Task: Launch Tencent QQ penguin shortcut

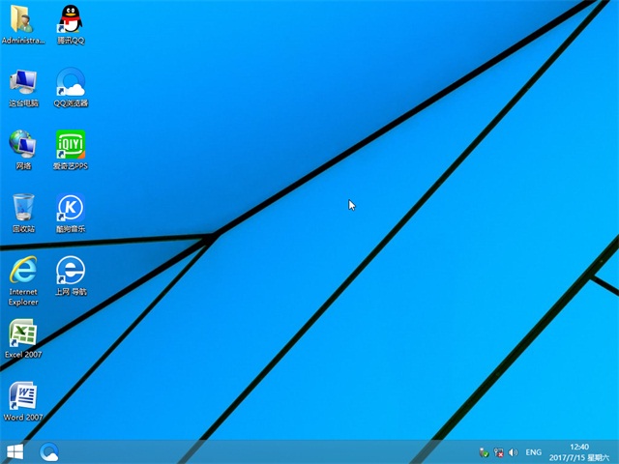Action: 71,19
